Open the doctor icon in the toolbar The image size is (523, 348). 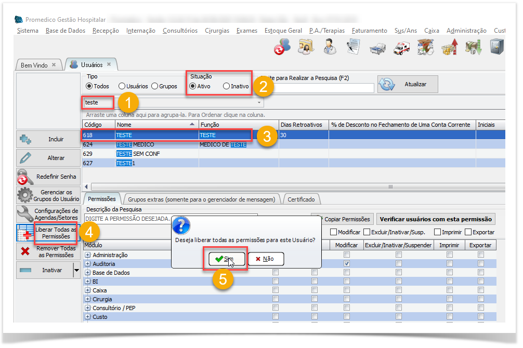[x=330, y=47]
